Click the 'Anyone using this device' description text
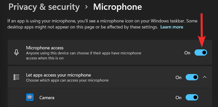 click(x=83, y=55)
